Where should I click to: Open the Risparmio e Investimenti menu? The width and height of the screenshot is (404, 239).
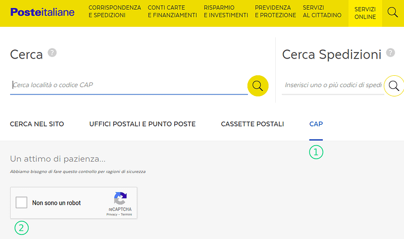[226, 11]
